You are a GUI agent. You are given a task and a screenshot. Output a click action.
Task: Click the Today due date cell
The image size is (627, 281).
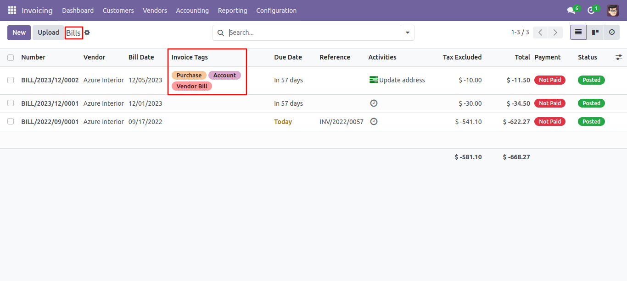click(283, 122)
